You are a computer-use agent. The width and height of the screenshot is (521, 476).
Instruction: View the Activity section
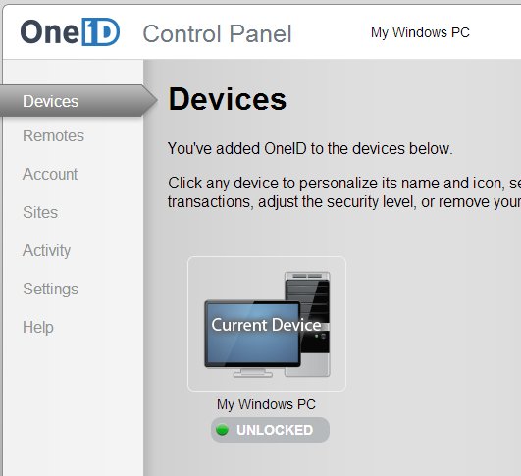click(x=46, y=250)
